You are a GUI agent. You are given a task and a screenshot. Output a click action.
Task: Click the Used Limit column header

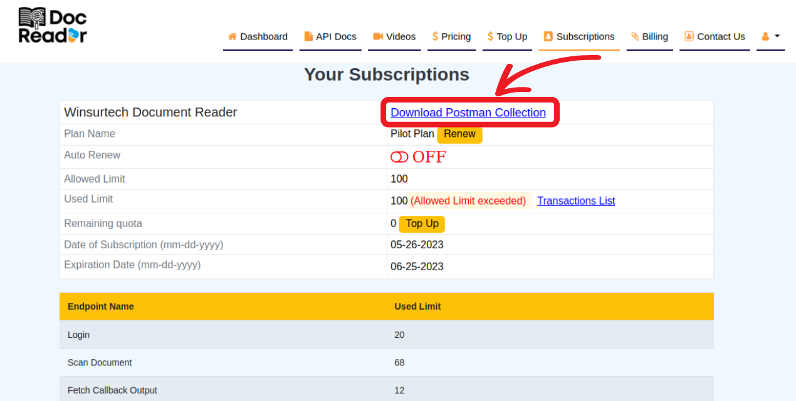[417, 307]
